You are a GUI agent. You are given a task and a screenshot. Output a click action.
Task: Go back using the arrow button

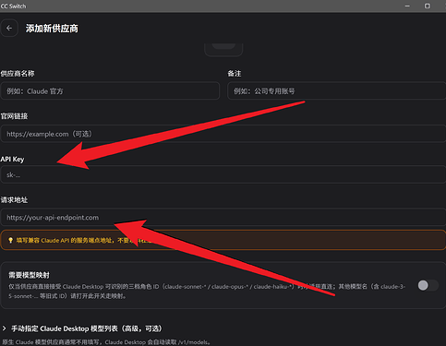tap(9, 28)
